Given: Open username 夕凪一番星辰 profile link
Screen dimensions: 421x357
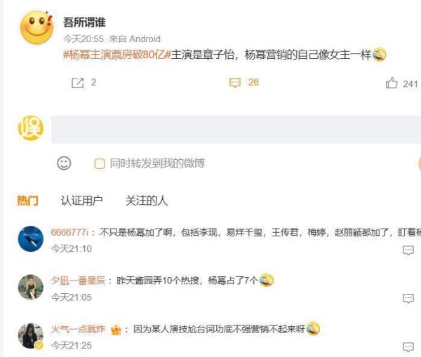Looking at the screenshot, I should pos(78,281).
